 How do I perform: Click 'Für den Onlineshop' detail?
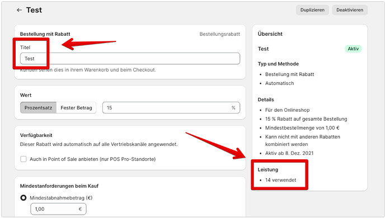coord(288,110)
